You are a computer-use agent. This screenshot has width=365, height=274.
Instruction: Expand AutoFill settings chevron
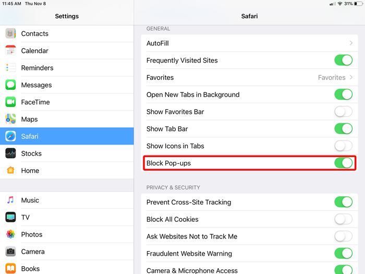pos(351,43)
